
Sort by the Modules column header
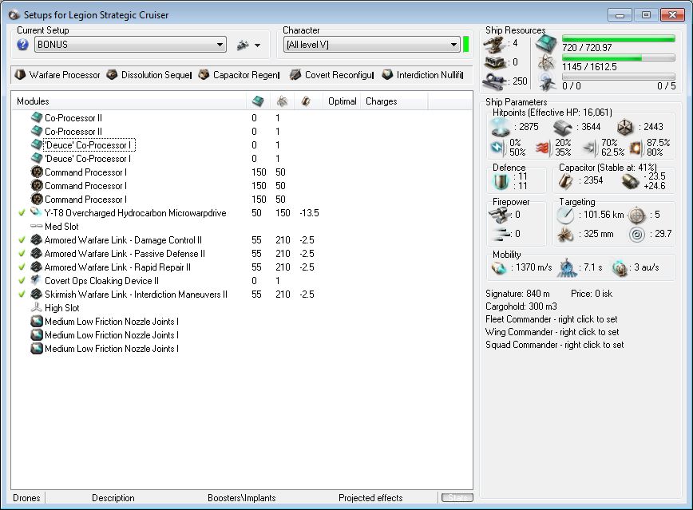(x=129, y=101)
